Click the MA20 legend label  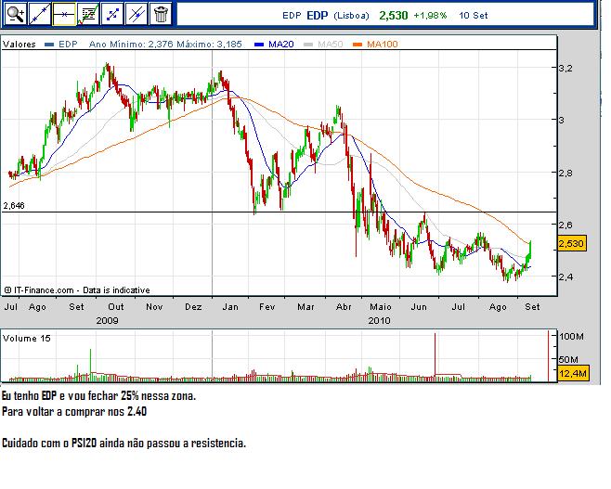[x=281, y=44]
